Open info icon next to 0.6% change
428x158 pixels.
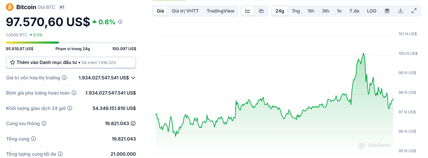coord(120,22)
